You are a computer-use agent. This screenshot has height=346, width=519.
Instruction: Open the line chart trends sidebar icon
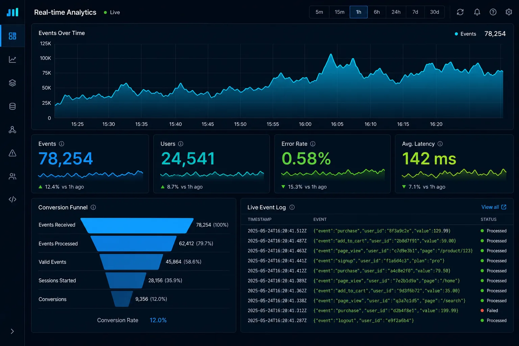(13, 59)
